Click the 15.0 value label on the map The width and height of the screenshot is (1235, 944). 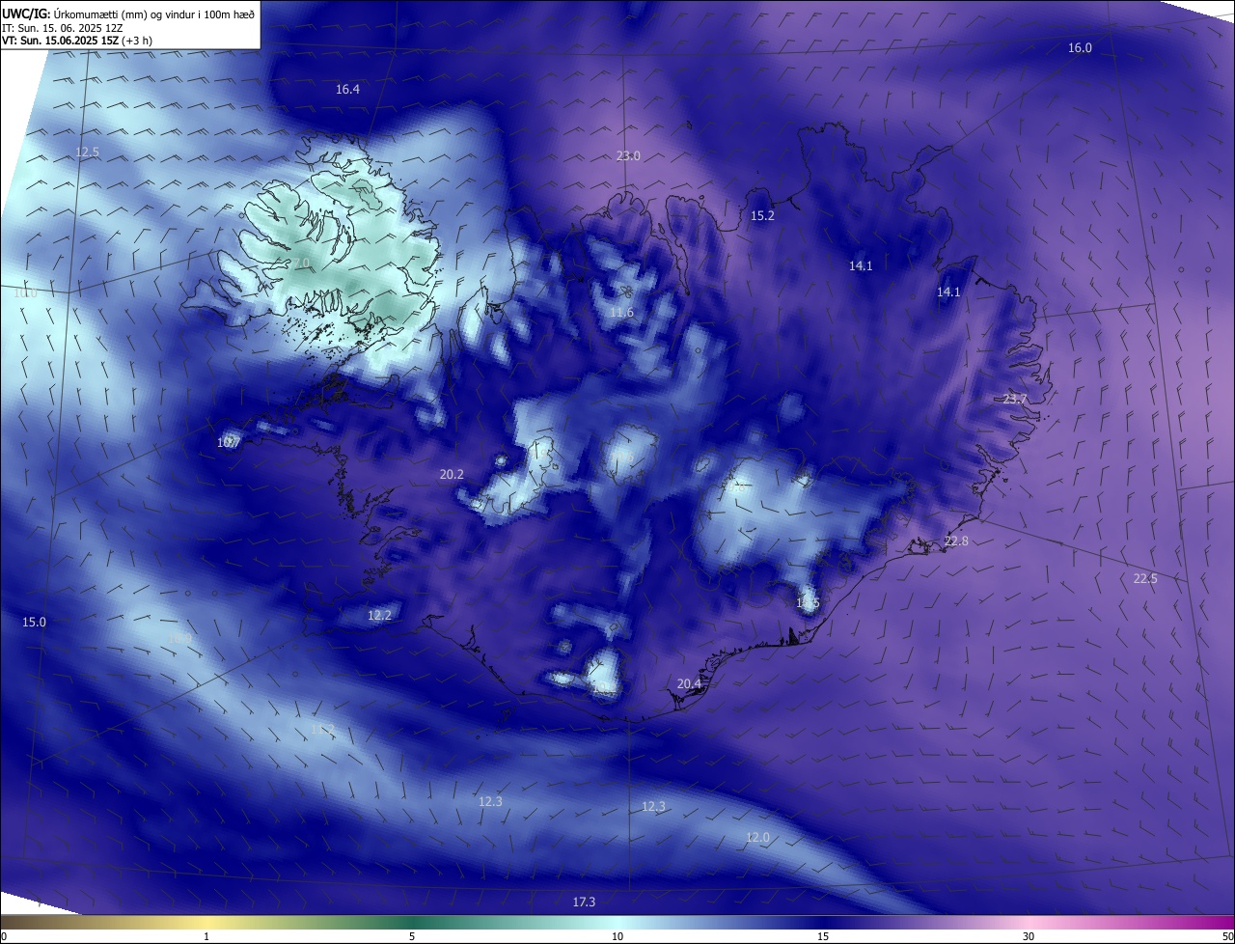34,623
